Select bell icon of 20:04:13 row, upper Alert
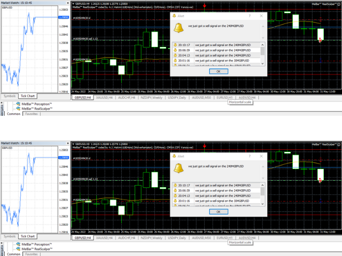 (175, 55)
